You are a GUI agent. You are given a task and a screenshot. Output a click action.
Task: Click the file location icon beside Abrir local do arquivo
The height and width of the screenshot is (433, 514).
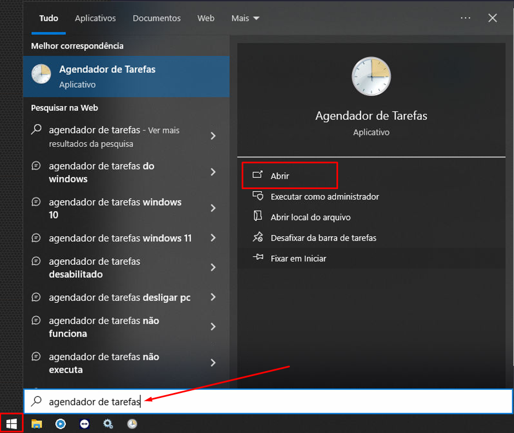[258, 216]
